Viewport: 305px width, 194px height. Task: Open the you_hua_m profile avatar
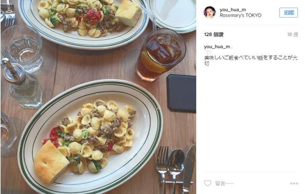210,12
